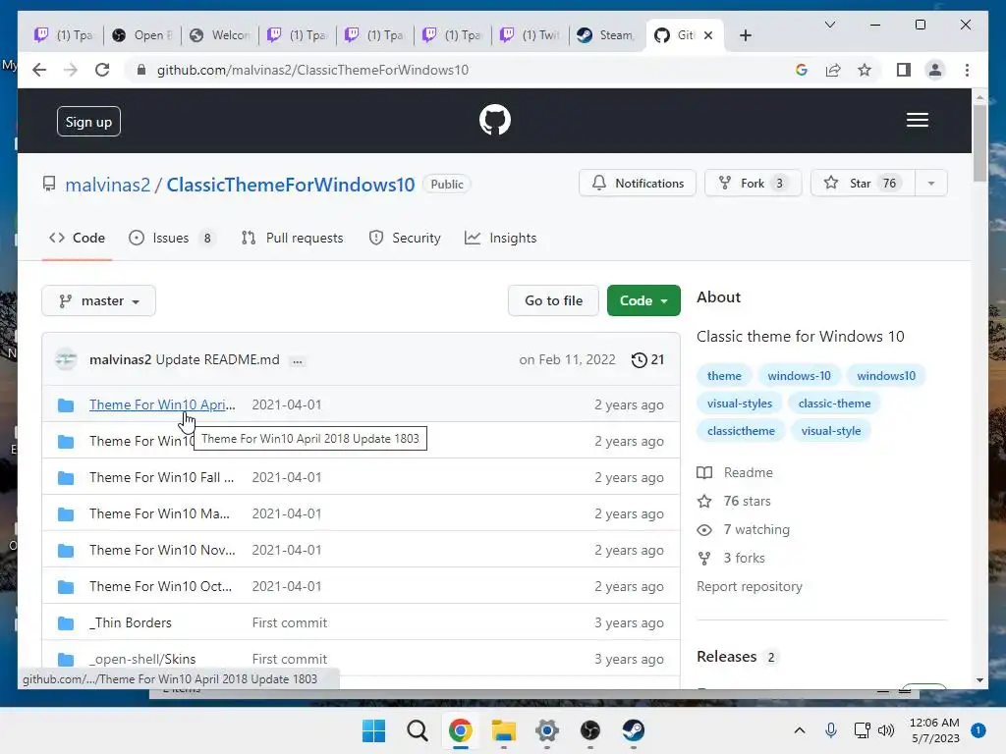This screenshot has width=1006, height=754.
Task: Switch to the Welcome browser tab
Action: pyautogui.click(x=219, y=35)
